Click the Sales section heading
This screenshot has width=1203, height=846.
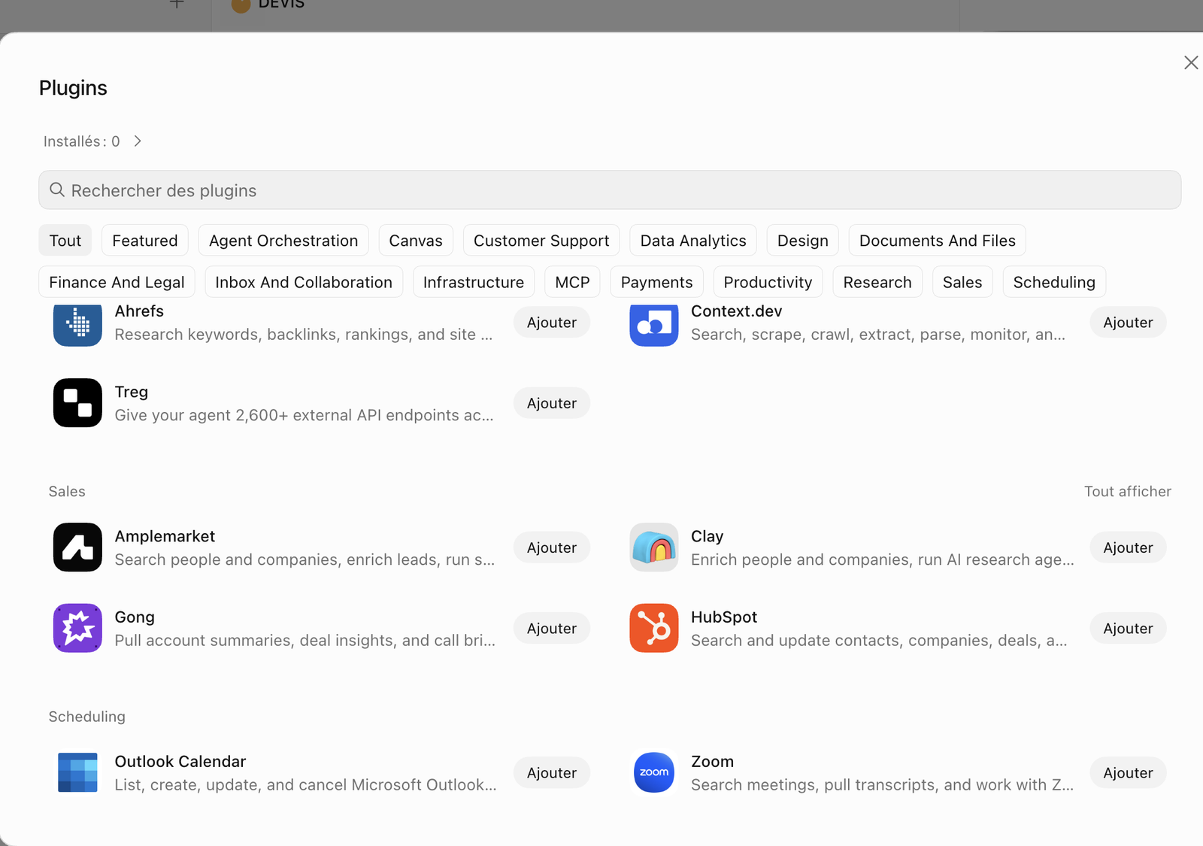pos(67,491)
